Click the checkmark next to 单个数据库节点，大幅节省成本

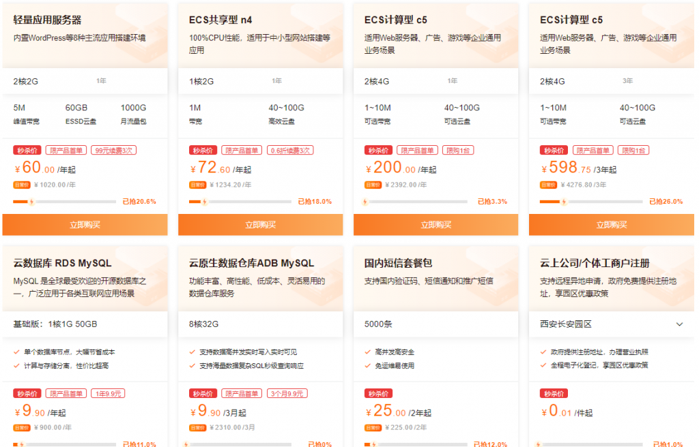point(16,352)
